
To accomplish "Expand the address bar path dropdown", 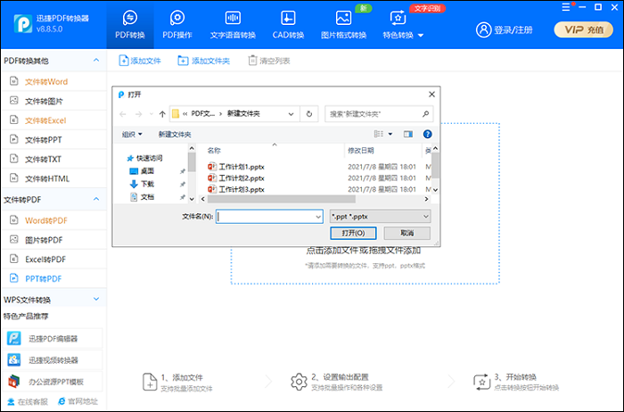I will [x=291, y=114].
